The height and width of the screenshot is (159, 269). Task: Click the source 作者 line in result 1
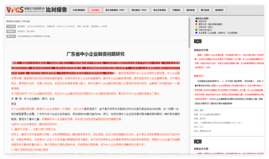pos(200,119)
